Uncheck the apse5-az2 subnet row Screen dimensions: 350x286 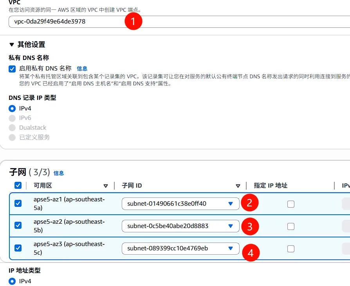18,226
